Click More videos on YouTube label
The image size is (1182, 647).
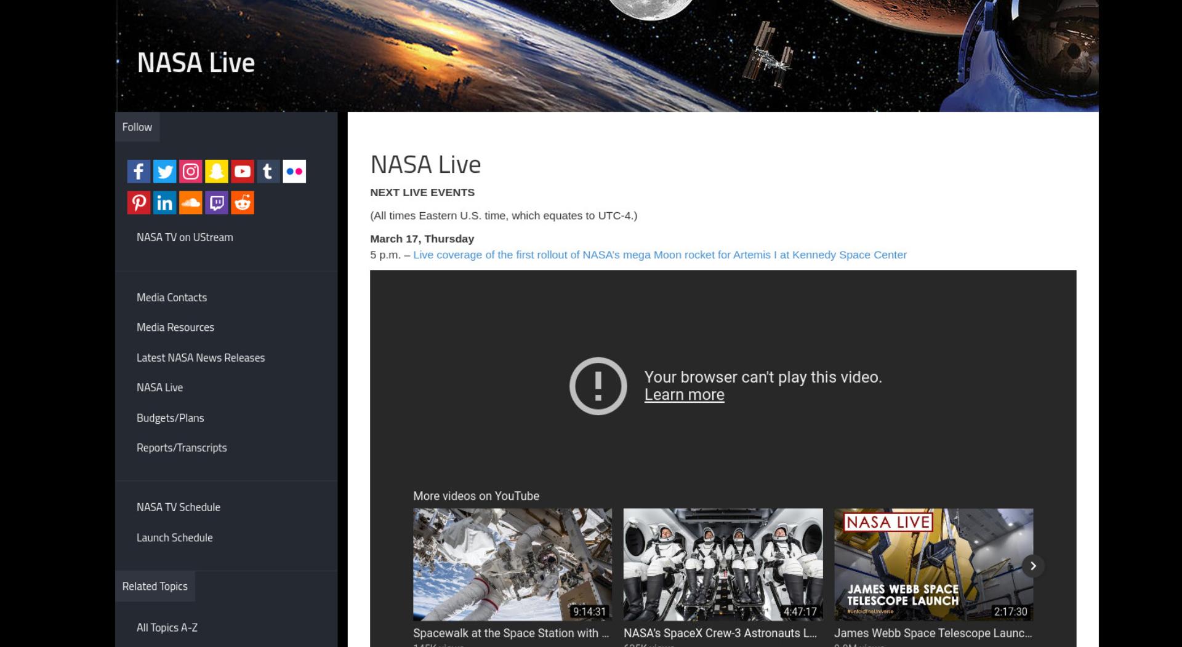click(x=476, y=496)
